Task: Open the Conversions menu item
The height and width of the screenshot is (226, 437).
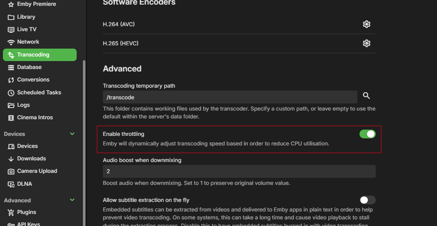Action: tap(33, 80)
